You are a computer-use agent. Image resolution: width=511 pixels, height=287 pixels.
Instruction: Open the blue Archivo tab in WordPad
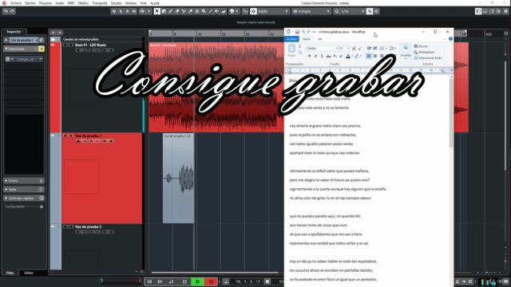tap(291, 39)
